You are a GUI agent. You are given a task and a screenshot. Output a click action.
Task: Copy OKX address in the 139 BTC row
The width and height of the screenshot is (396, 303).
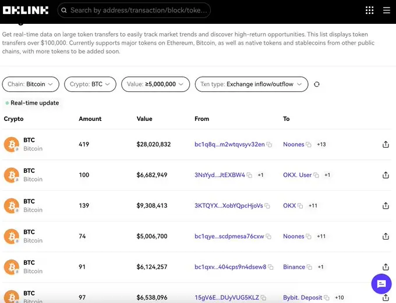coord(300,206)
